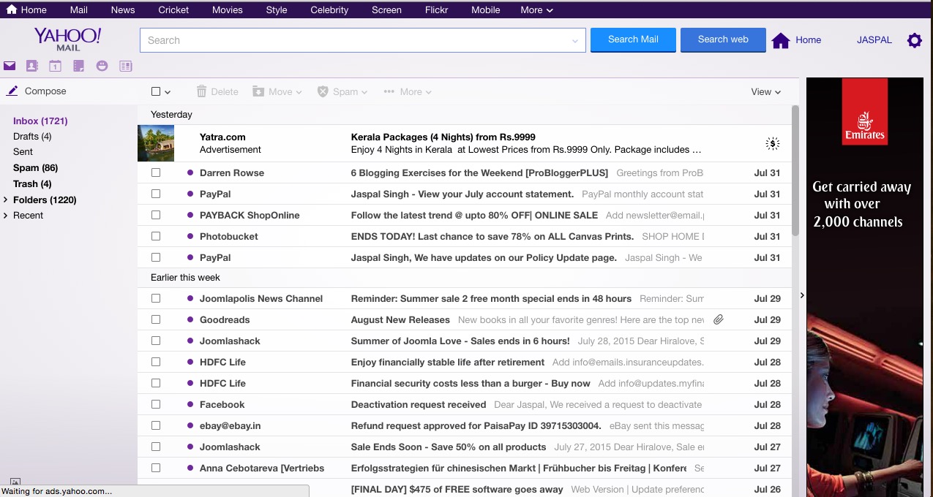This screenshot has width=933, height=497.
Task: Click the Search Mail button
Action: coord(633,39)
